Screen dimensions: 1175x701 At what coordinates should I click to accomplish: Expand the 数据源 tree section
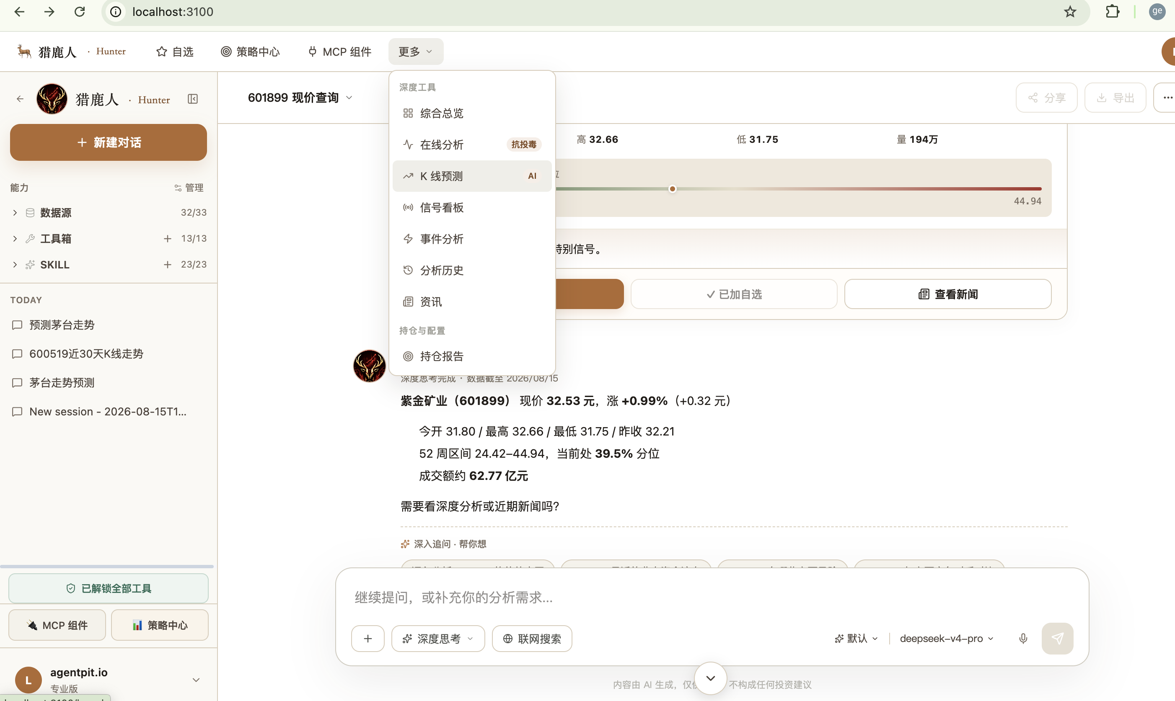(15, 213)
